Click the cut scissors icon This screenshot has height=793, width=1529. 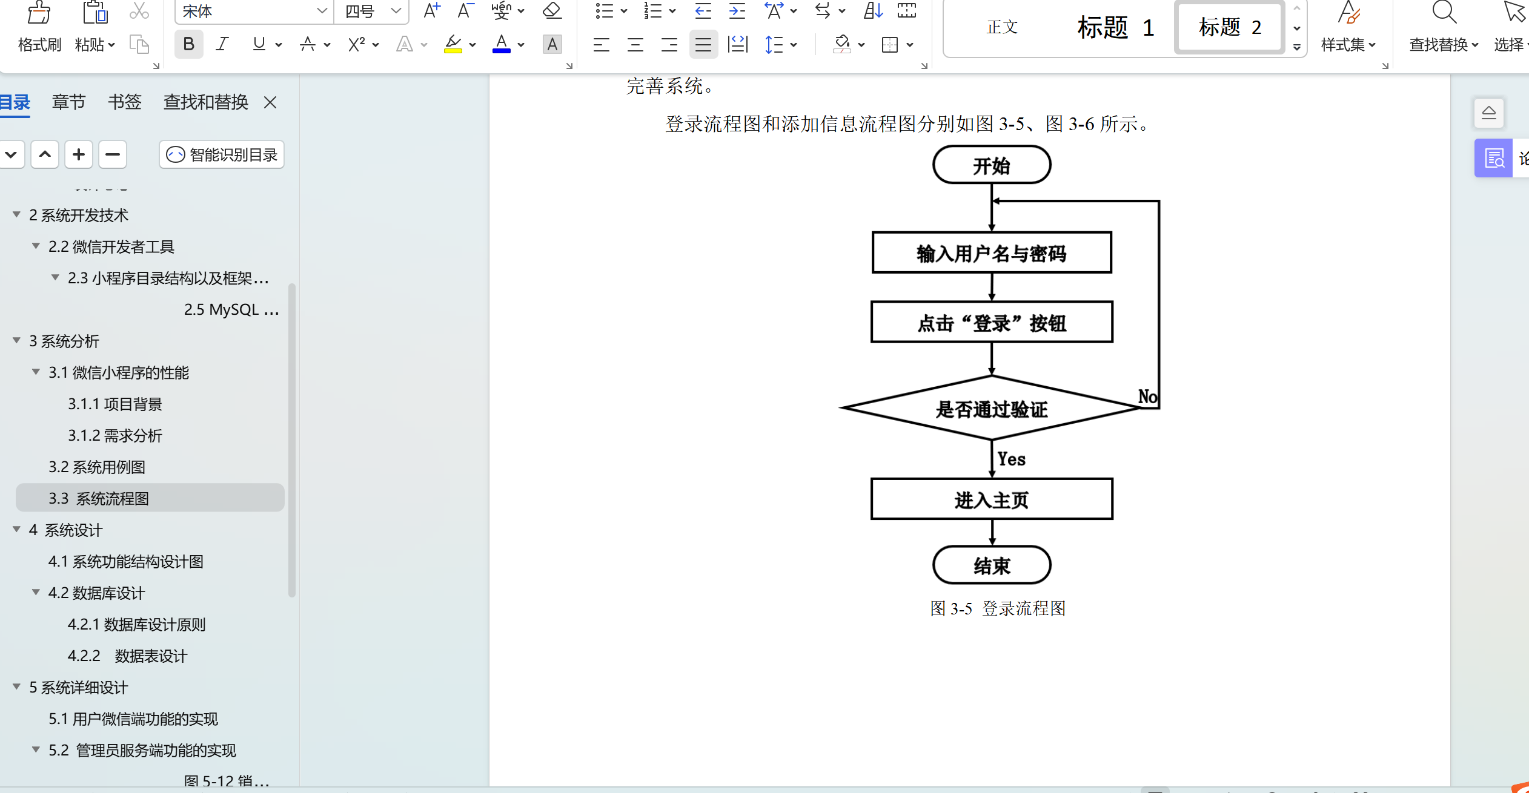click(x=139, y=11)
